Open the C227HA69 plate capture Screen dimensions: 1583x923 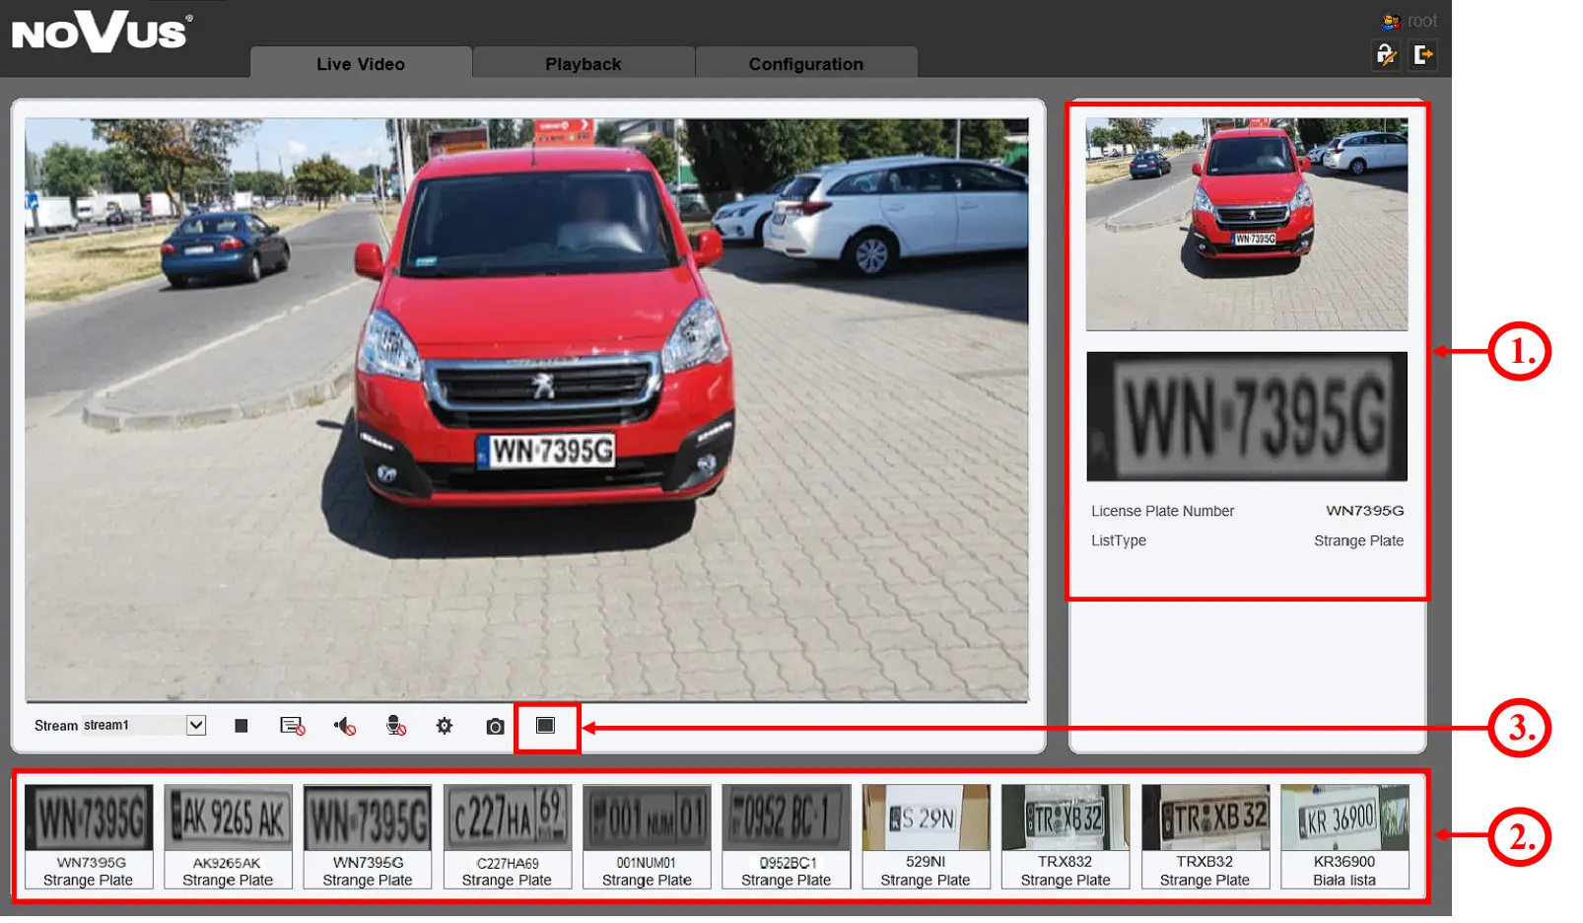507,835
